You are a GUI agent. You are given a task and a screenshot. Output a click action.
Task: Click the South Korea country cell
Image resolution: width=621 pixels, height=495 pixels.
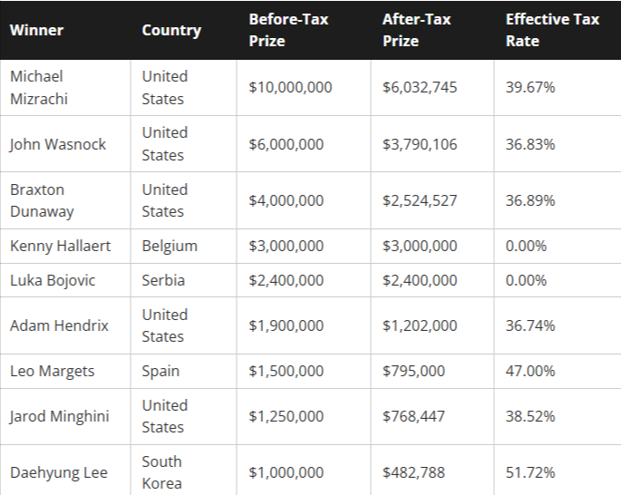162,472
